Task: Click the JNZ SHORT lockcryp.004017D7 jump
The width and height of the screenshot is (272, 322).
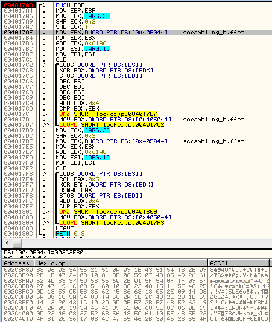Action: pos(108,114)
